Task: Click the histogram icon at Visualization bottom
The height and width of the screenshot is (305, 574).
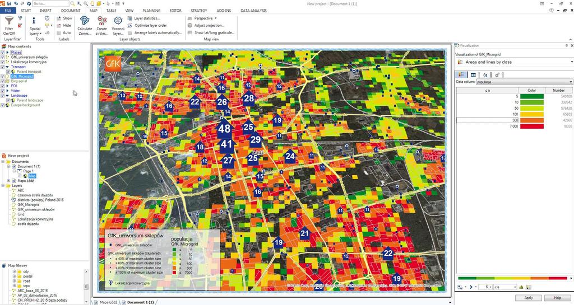Action: tap(521, 287)
